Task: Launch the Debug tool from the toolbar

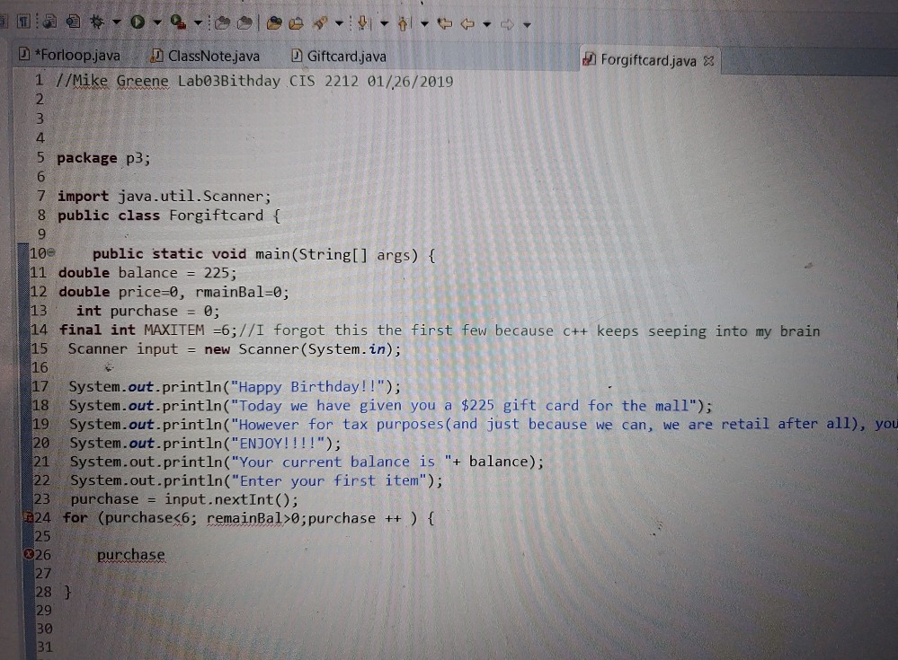Action: (x=94, y=20)
